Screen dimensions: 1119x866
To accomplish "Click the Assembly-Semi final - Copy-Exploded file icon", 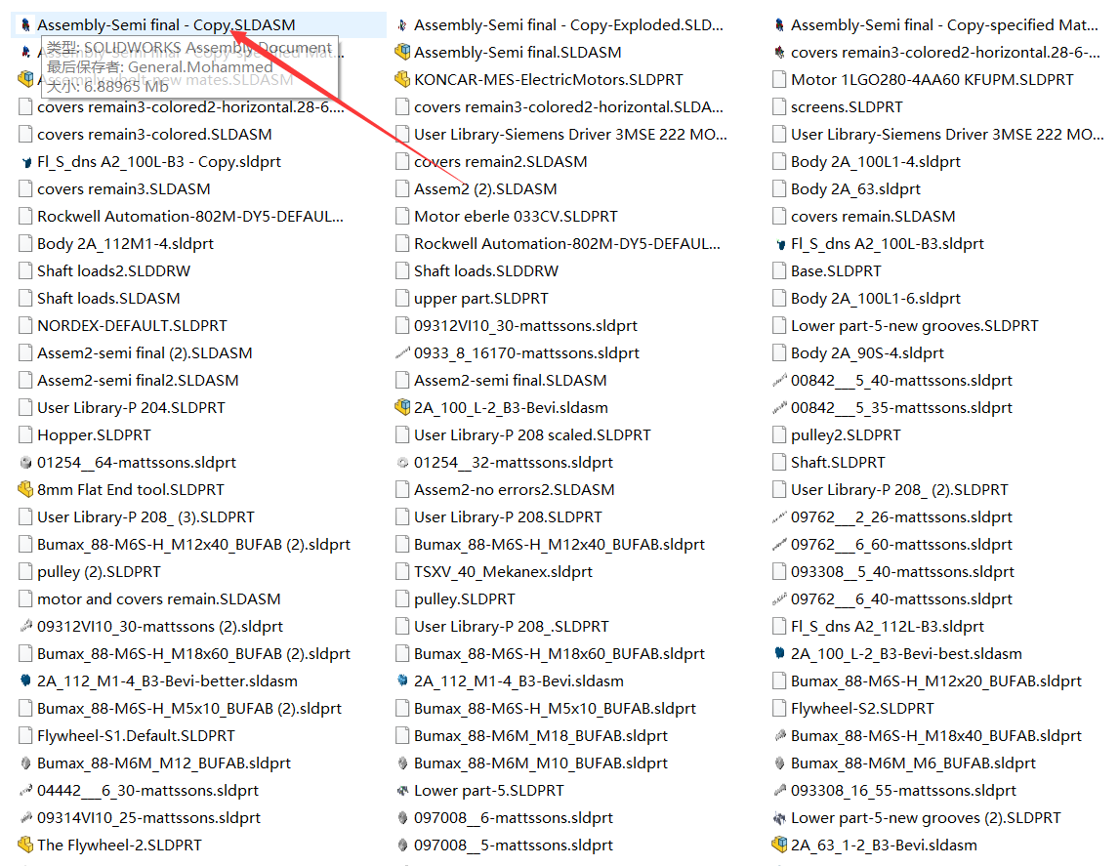I will pos(402,25).
